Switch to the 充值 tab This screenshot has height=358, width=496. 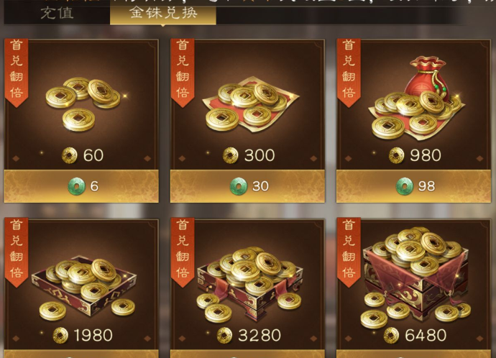pos(57,13)
